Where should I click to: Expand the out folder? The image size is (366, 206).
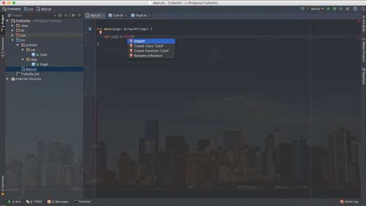tap(13, 35)
